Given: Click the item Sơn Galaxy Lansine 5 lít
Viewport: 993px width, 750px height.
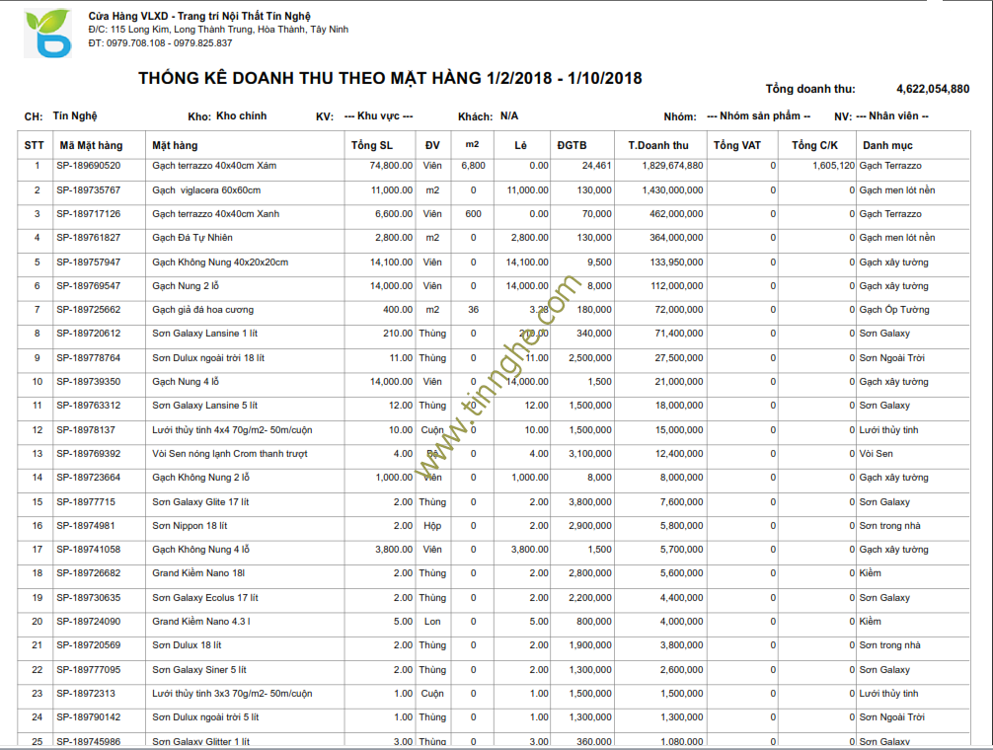Looking at the screenshot, I should [x=204, y=405].
